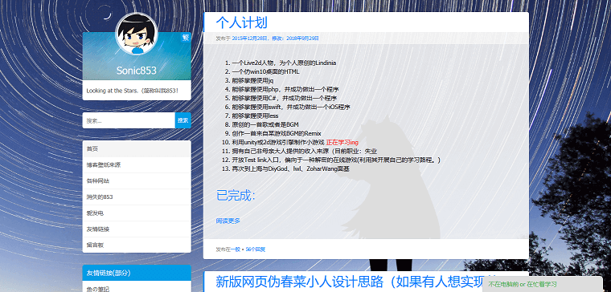Image resolution: width=611 pixels, height=292 pixels.
Task: Open 爱发电 menu item
Action: pos(137,213)
